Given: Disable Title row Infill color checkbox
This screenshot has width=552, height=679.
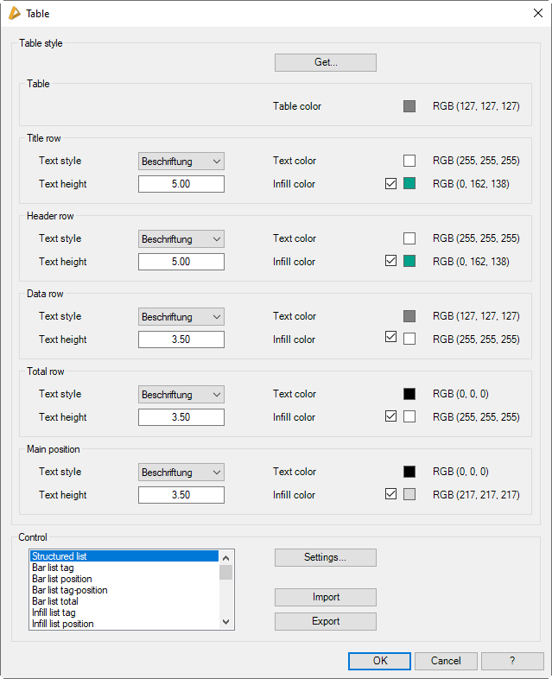Looking at the screenshot, I should (391, 184).
